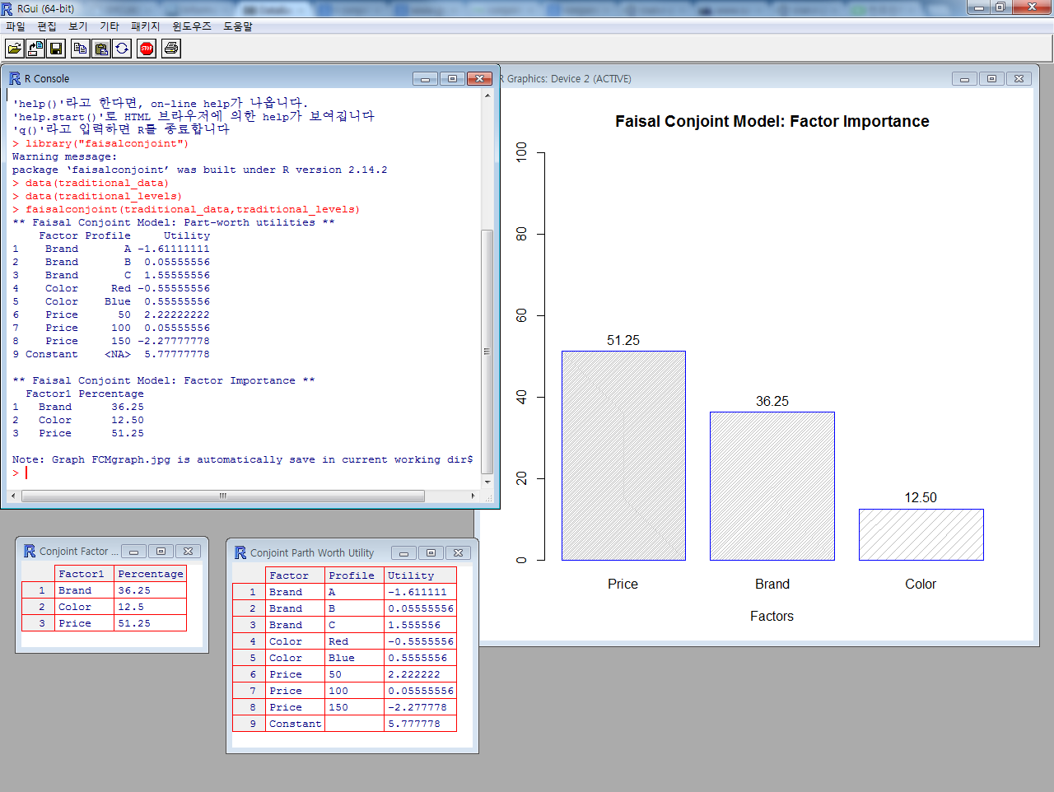Screen dimensions: 1054x792
Task: Click row 3 Price cell in Conjoint Factor
Action: click(x=84, y=623)
